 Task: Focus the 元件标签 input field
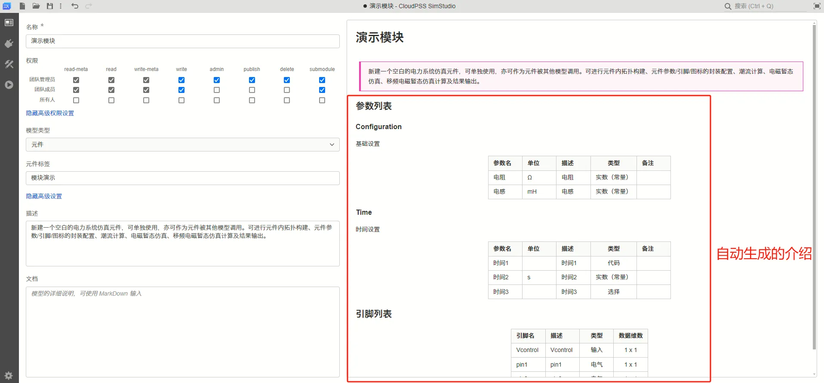pyautogui.click(x=183, y=178)
